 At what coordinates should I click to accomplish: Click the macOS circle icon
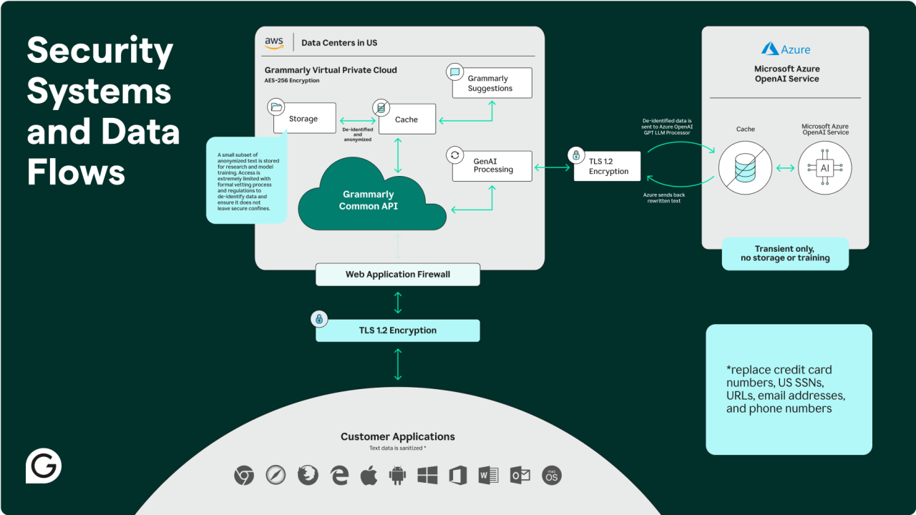point(552,476)
